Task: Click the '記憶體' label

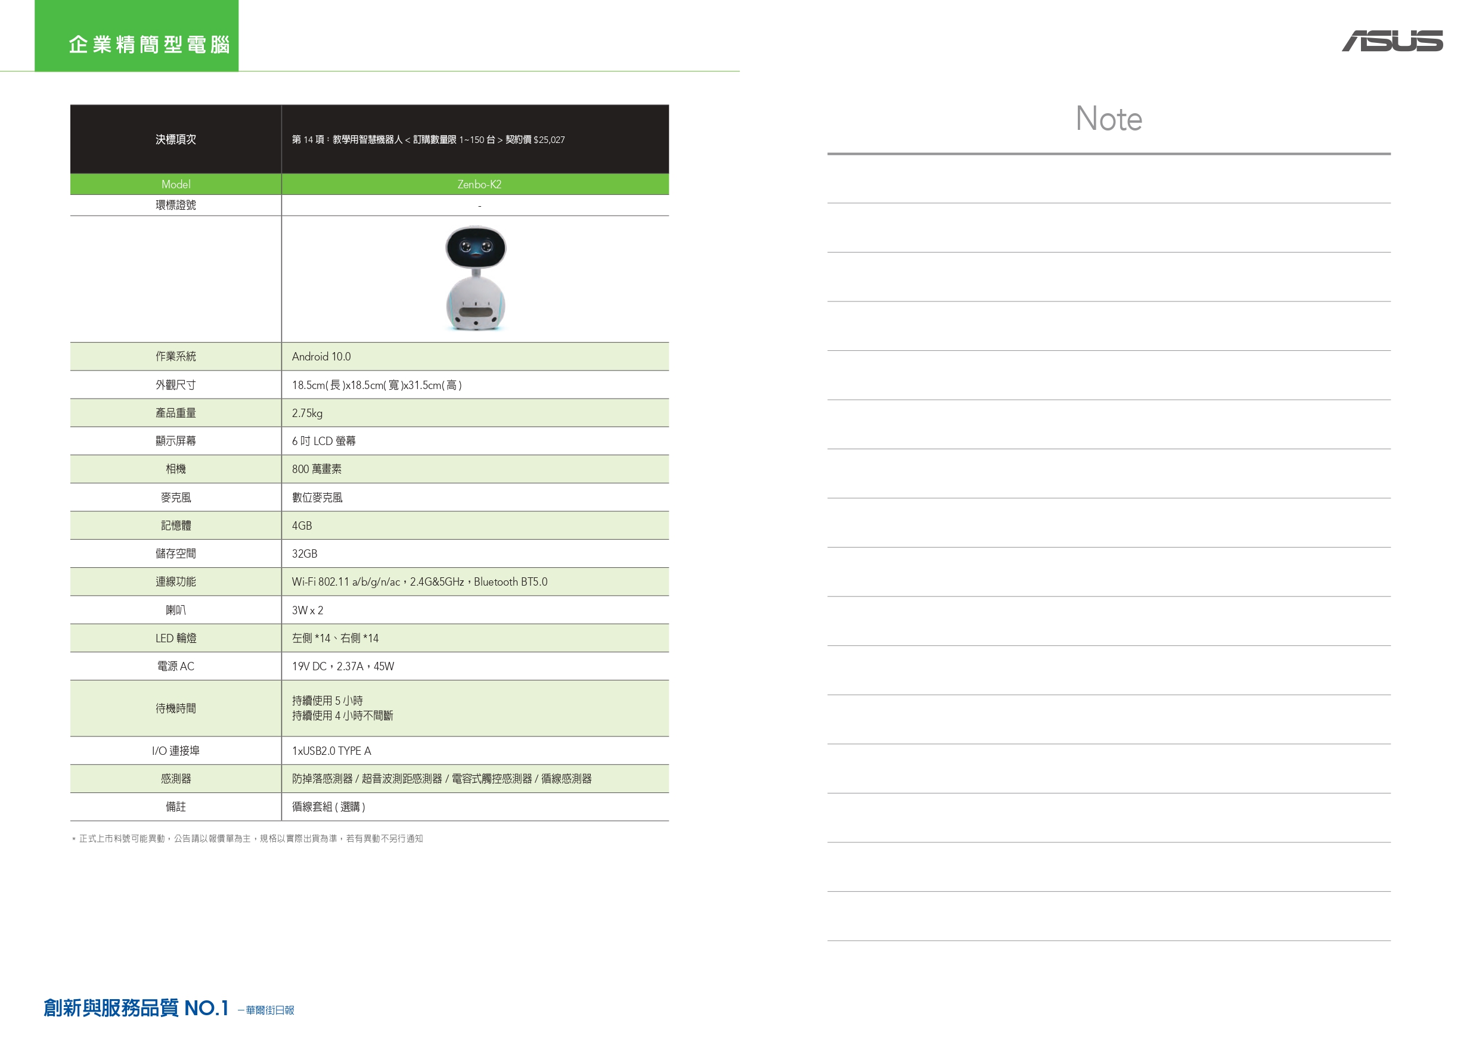Action: 176,525
